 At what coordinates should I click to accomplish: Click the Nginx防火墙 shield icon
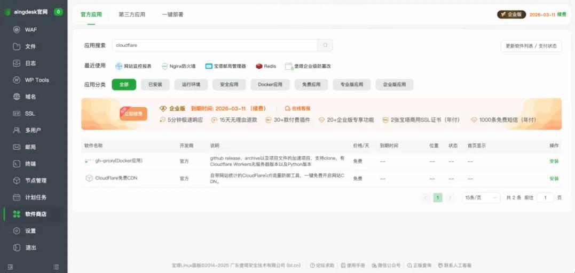click(164, 66)
